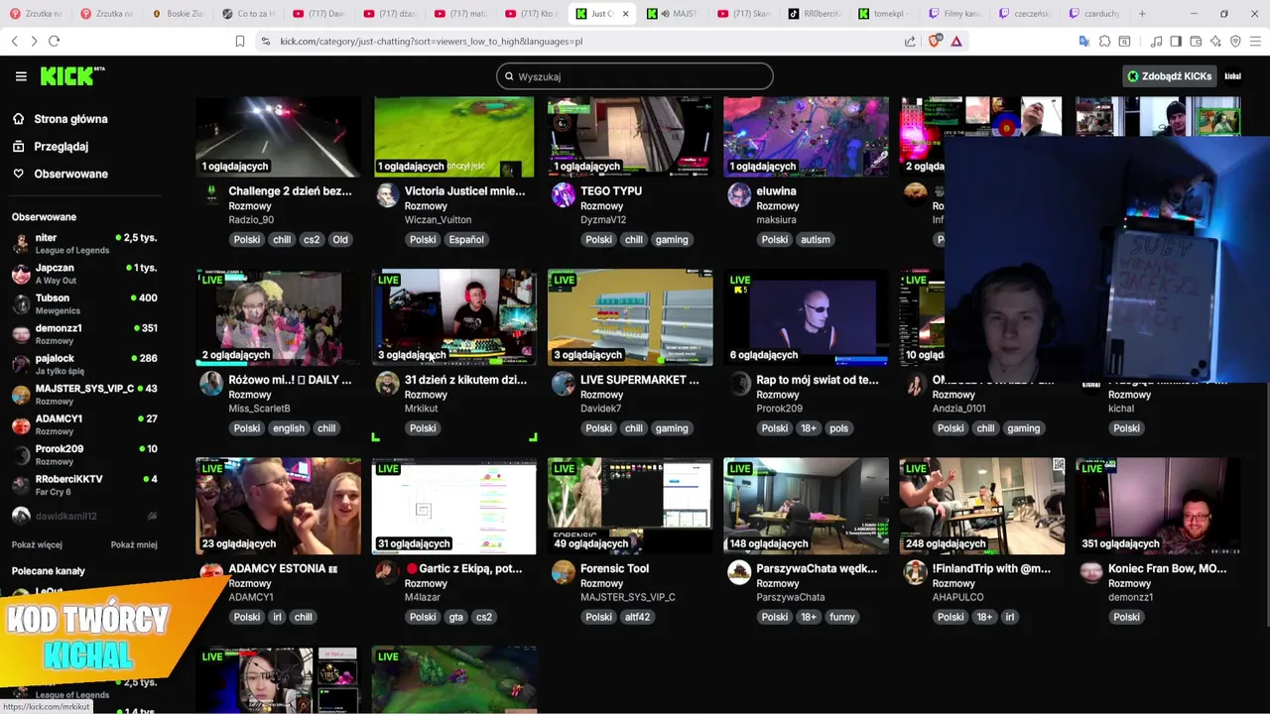Open Brave Shields lion icon

(935, 41)
